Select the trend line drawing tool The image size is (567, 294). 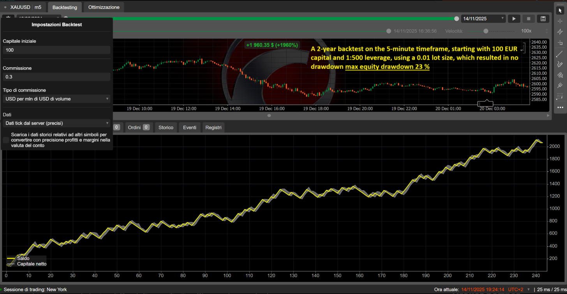click(x=560, y=54)
